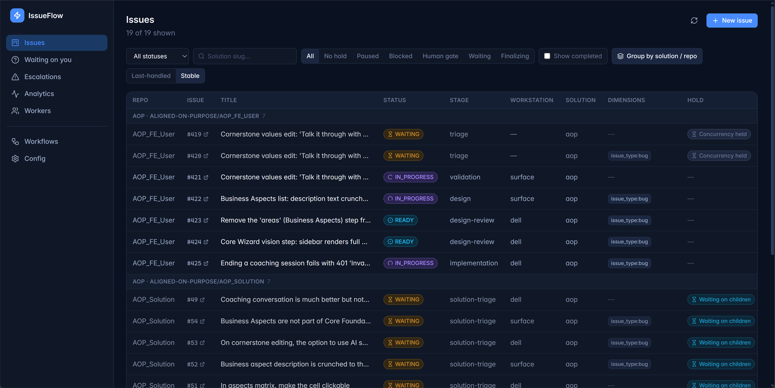Select the Stable sort option

pos(190,76)
